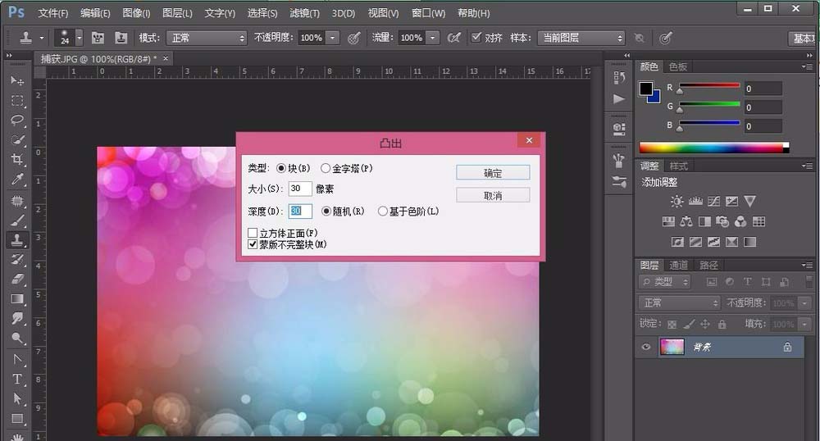The height and width of the screenshot is (441, 820).
Task: Select the Block type radio button
Action: coord(281,168)
